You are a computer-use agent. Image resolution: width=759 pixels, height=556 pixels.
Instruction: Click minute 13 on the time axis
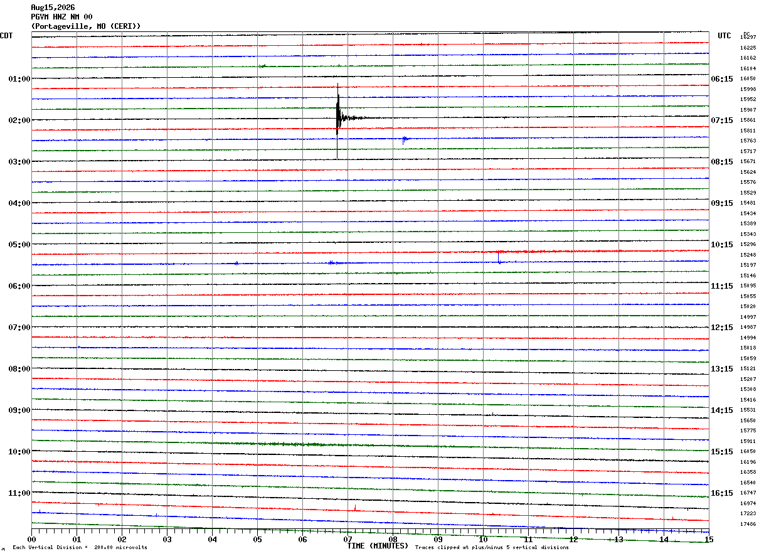pos(619,540)
